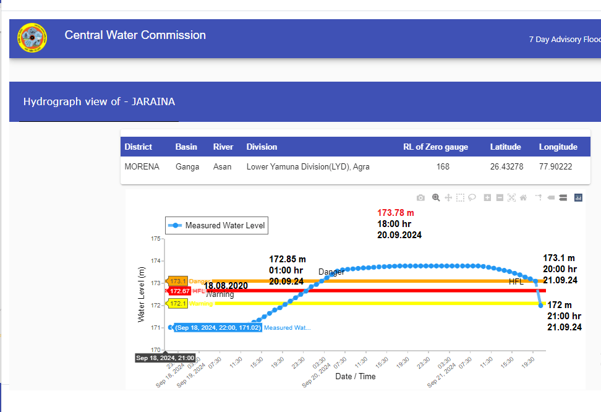Click the Zoom Out minus icon
The width and height of the screenshot is (601, 412).
(x=500, y=198)
